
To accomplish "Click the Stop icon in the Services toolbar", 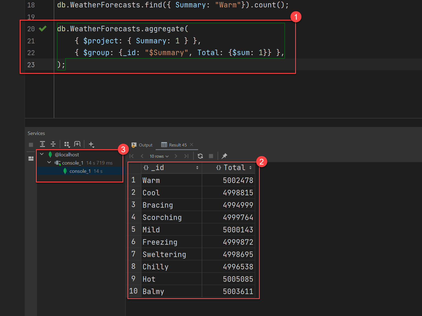I will tap(31, 145).
